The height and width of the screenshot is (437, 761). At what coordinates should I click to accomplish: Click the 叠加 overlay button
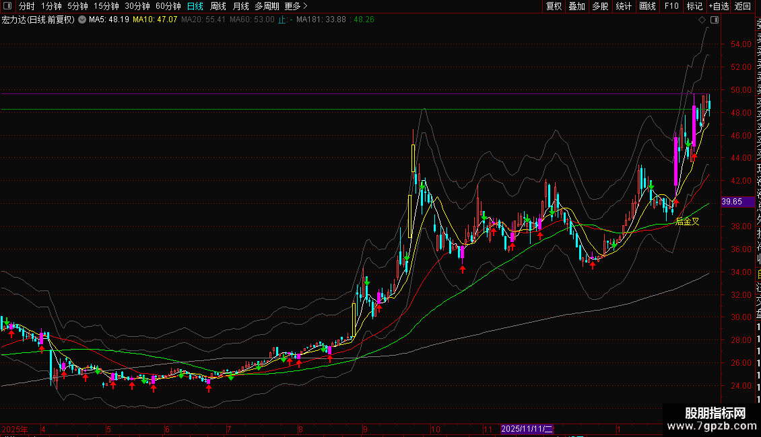577,6
